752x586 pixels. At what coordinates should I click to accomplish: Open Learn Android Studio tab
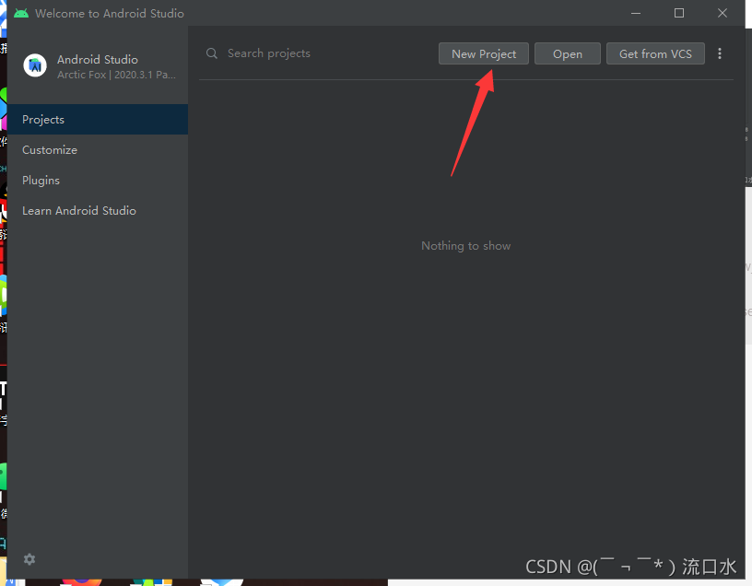click(x=98, y=210)
